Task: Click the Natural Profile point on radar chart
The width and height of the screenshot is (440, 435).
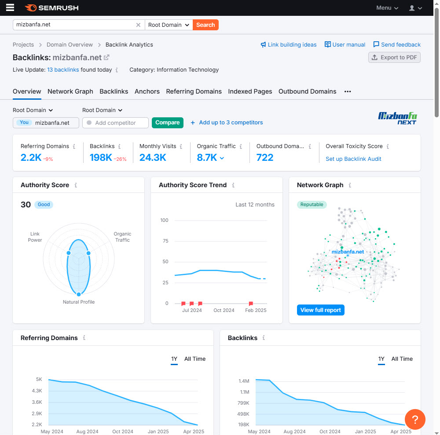Action: coord(79,294)
